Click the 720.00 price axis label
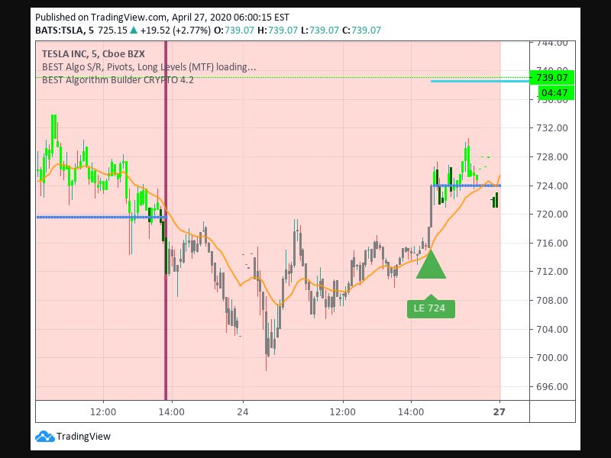 coord(552,214)
